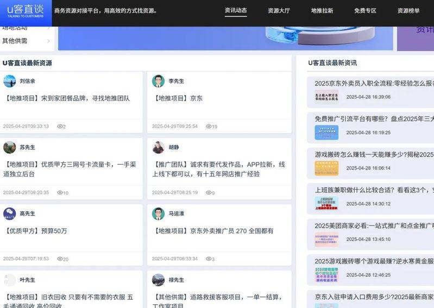Click the username 刘信余
The width and height of the screenshot is (434, 308).
click(x=27, y=81)
